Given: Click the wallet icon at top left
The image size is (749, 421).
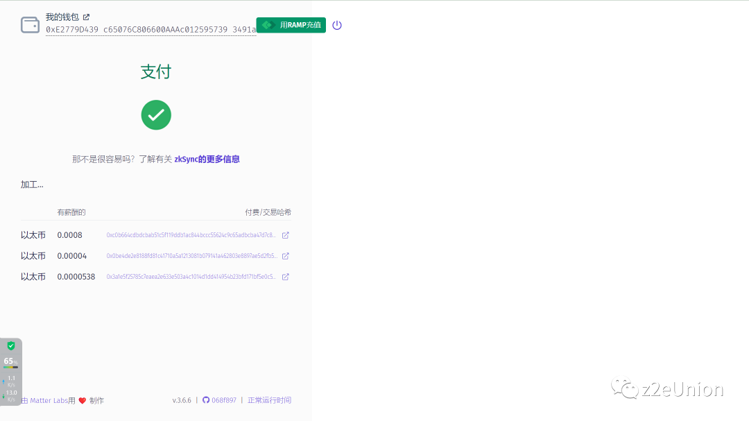Looking at the screenshot, I should tap(31, 25).
